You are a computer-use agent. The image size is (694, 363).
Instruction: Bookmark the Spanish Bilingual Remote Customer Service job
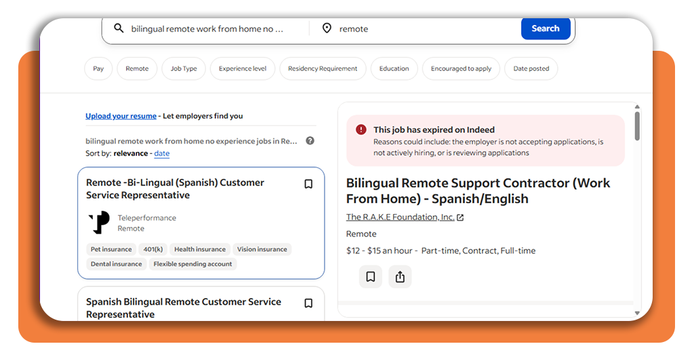pyautogui.click(x=308, y=303)
